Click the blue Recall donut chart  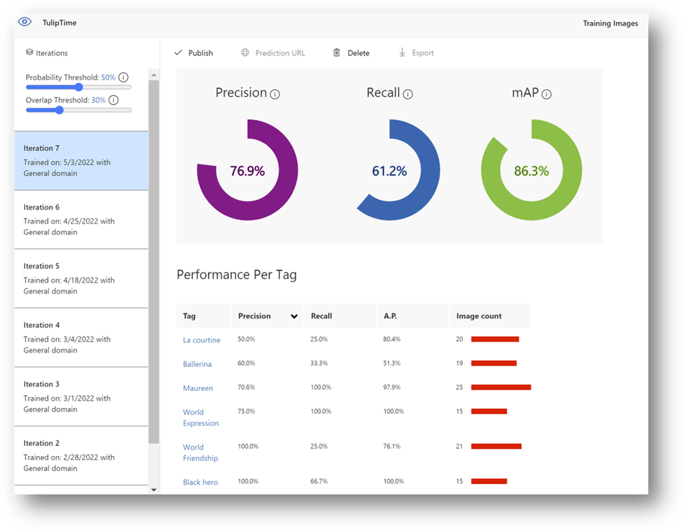coord(390,170)
